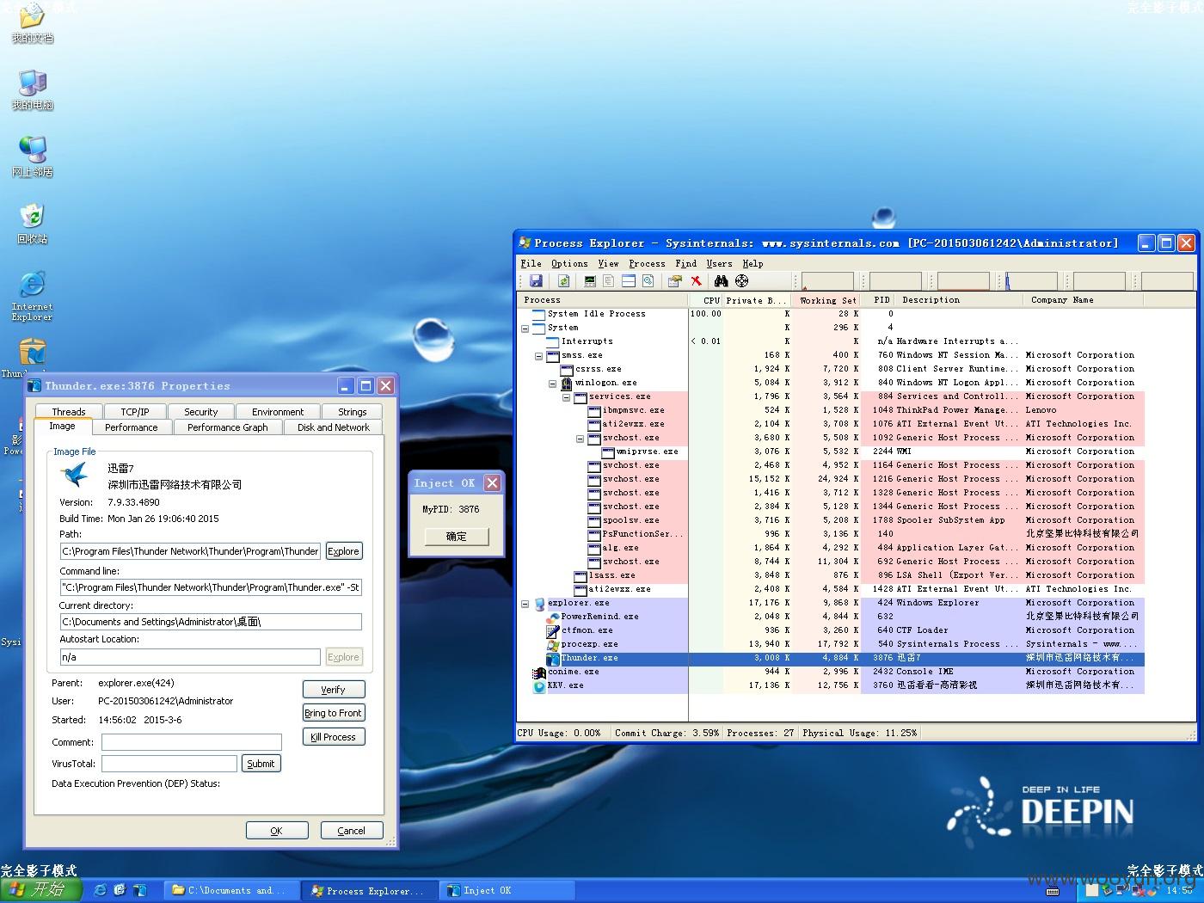Click Explore button beside the Path field
The height and width of the screenshot is (903, 1204).
pos(343,551)
